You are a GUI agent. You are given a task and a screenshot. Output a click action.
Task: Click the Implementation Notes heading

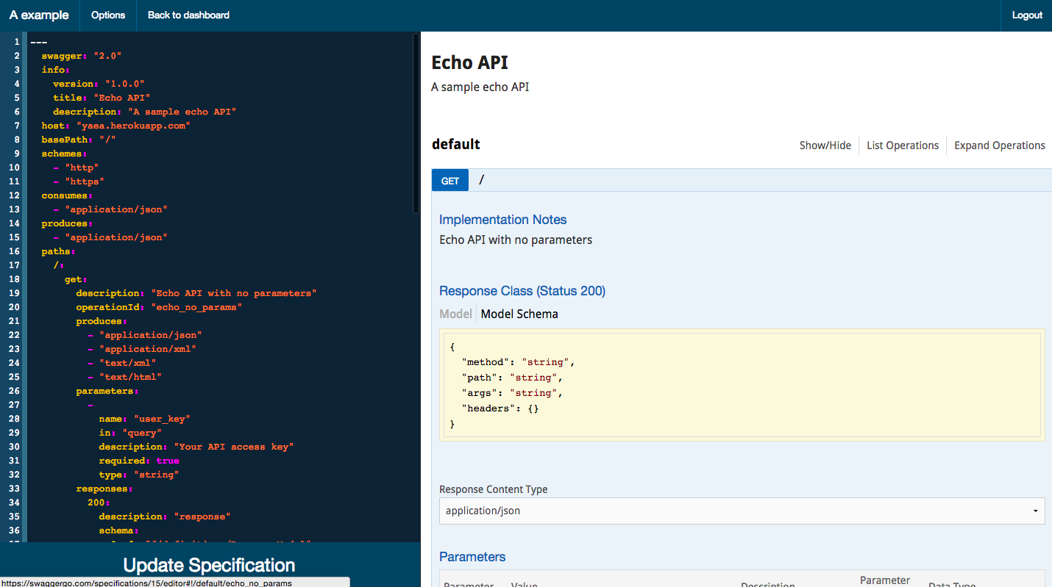(x=502, y=220)
